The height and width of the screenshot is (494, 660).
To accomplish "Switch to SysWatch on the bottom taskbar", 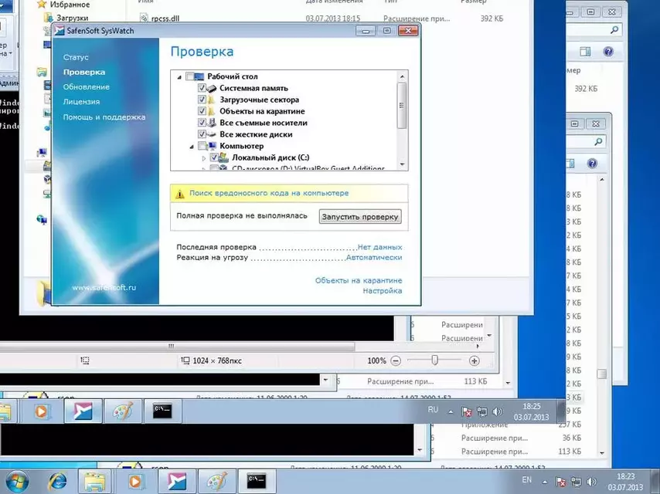I will (x=176, y=482).
